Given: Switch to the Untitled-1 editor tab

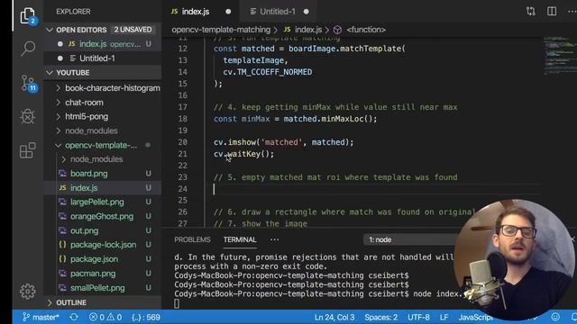Looking at the screenshot, I should click(x=279, y=12).
